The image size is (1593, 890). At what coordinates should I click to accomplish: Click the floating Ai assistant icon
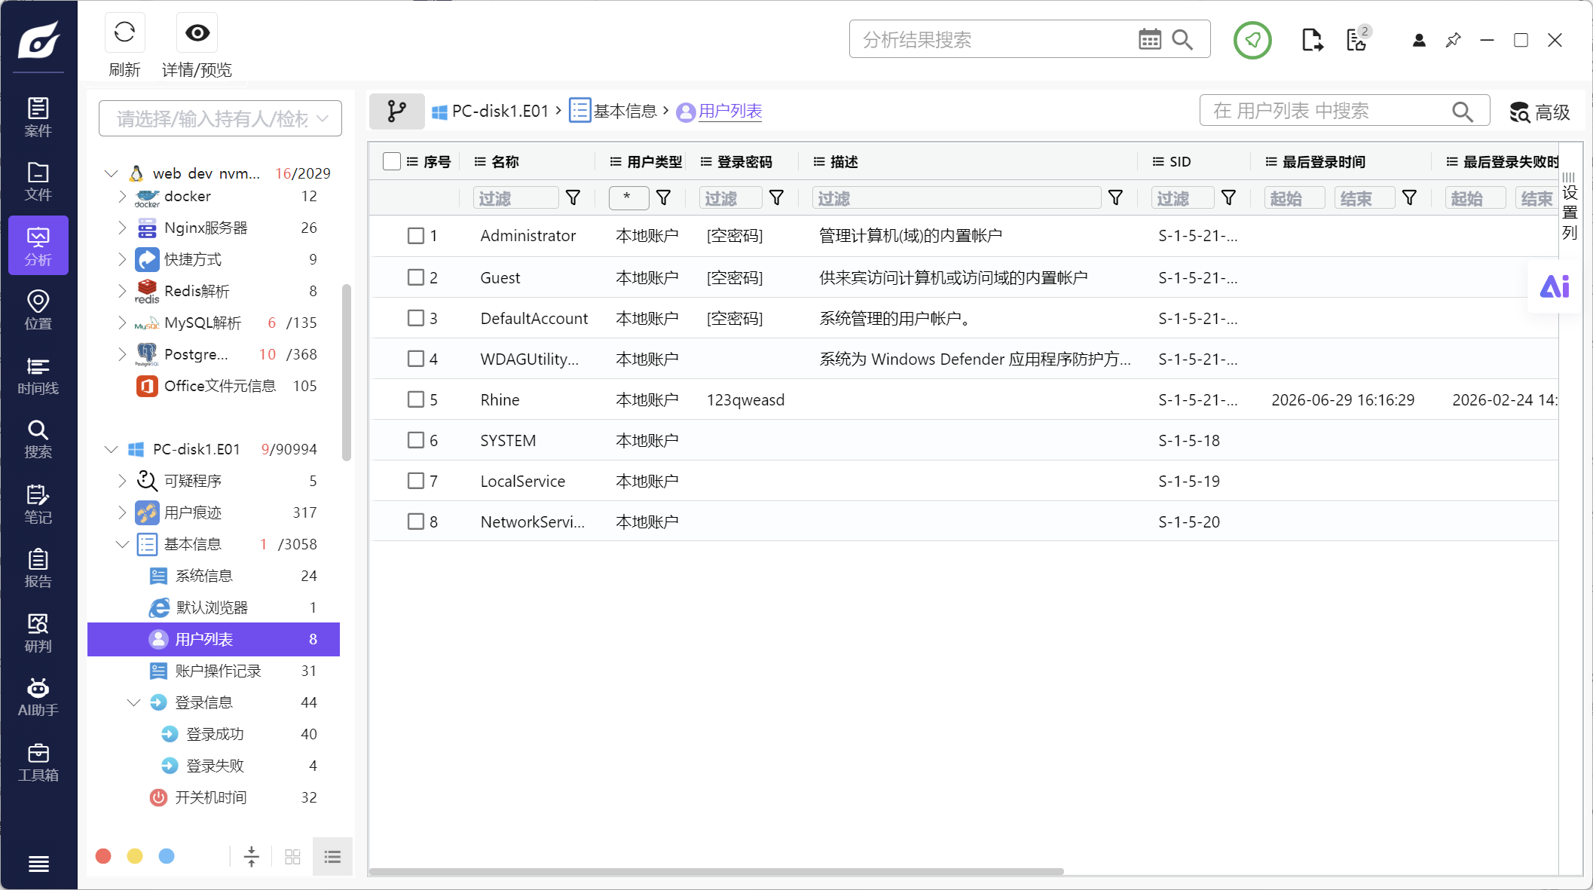(1554, 286)
